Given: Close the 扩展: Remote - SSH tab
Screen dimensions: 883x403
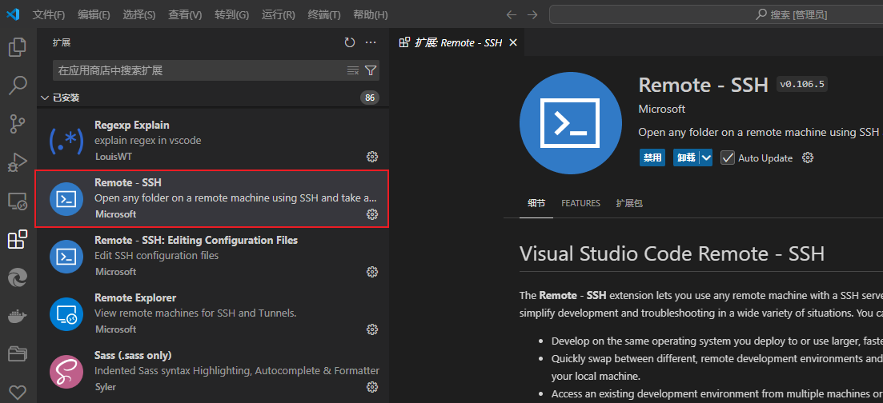Looking at the screenshot, I should click(512, 42).
